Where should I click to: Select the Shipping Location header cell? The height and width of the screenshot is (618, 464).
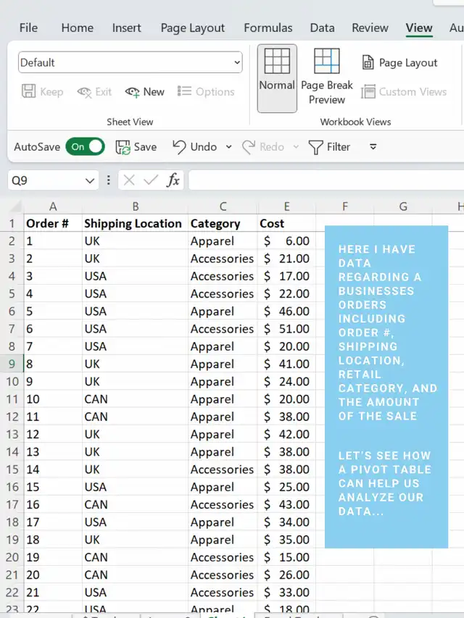coord(133,224)
